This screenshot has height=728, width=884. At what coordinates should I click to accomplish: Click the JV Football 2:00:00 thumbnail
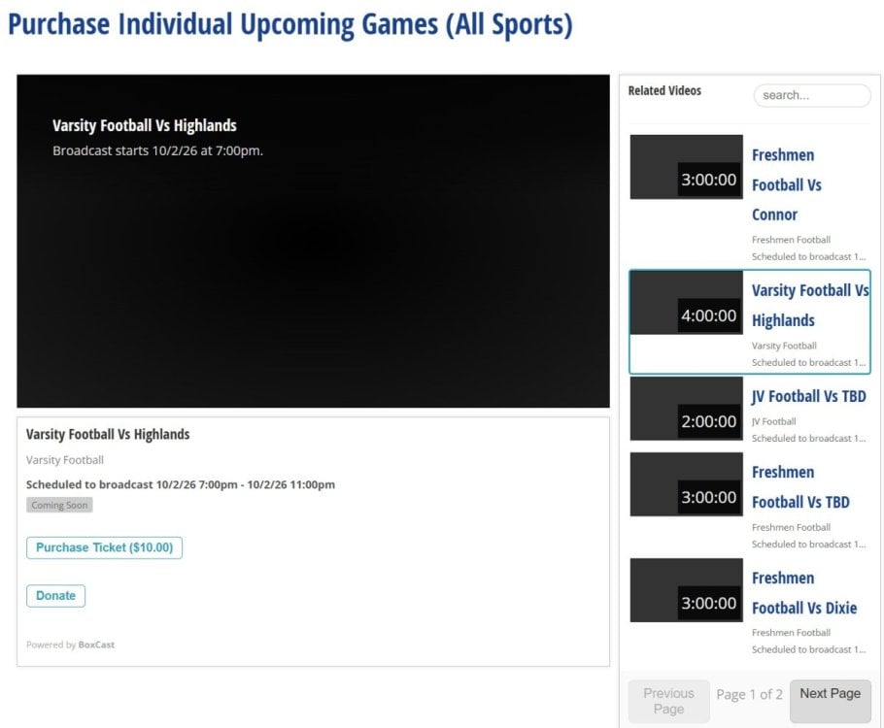686,409
